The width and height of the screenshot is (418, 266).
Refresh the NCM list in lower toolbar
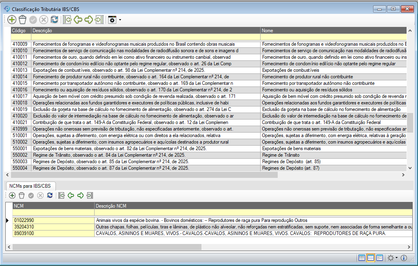50,195
